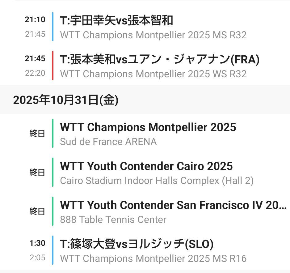Click the 888 Table Tennis Center venue text
The image size is (290, 273).
click(113, 220)
